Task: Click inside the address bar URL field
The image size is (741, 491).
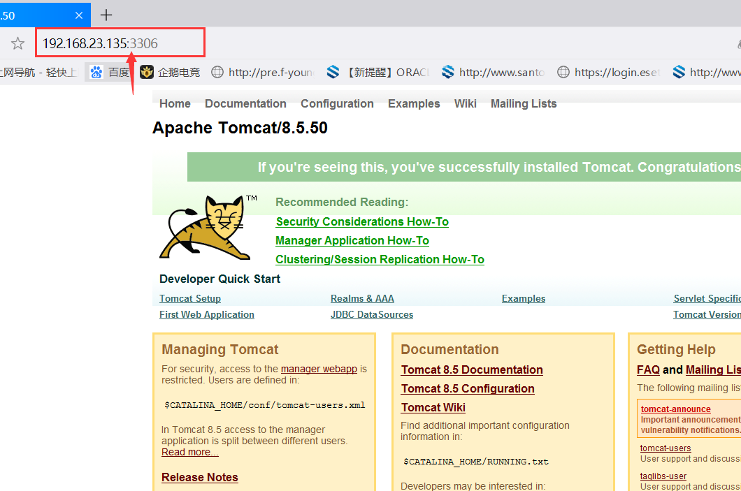Action: pos(119,43)
